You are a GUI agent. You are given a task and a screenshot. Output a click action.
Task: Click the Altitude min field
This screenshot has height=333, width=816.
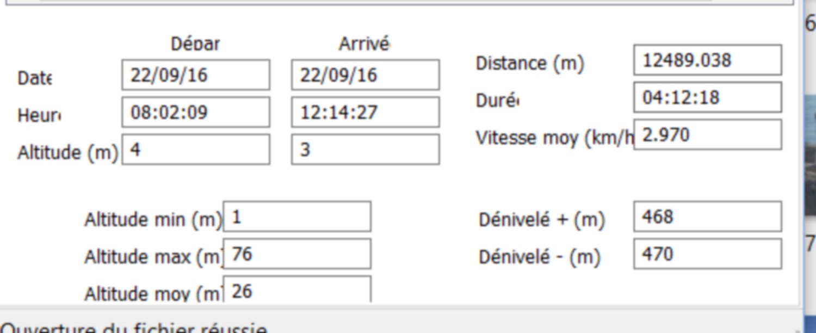[297, 217]
